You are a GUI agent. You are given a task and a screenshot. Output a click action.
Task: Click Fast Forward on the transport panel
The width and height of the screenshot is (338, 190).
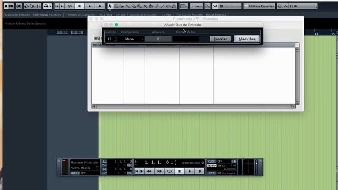tap(159, 171)
